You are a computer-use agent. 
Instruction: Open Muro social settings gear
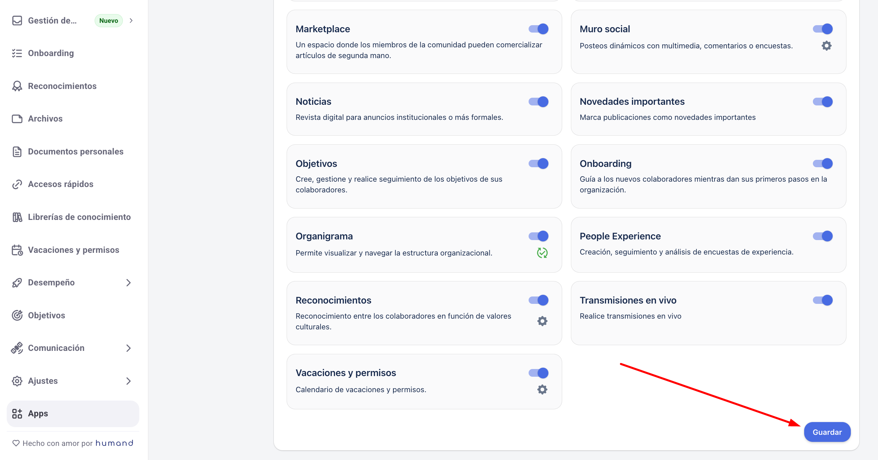coord(826,46)
